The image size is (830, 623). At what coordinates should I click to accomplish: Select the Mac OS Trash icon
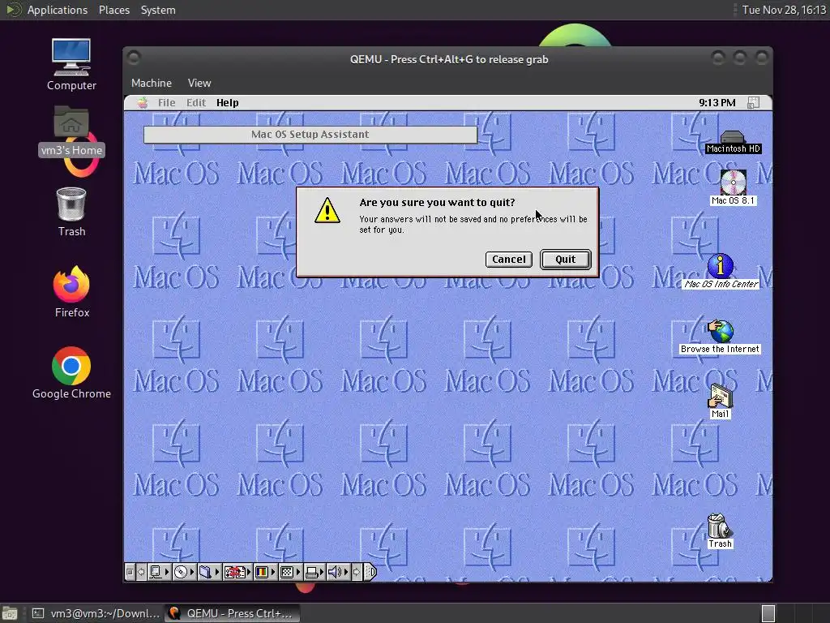point(720,531)
